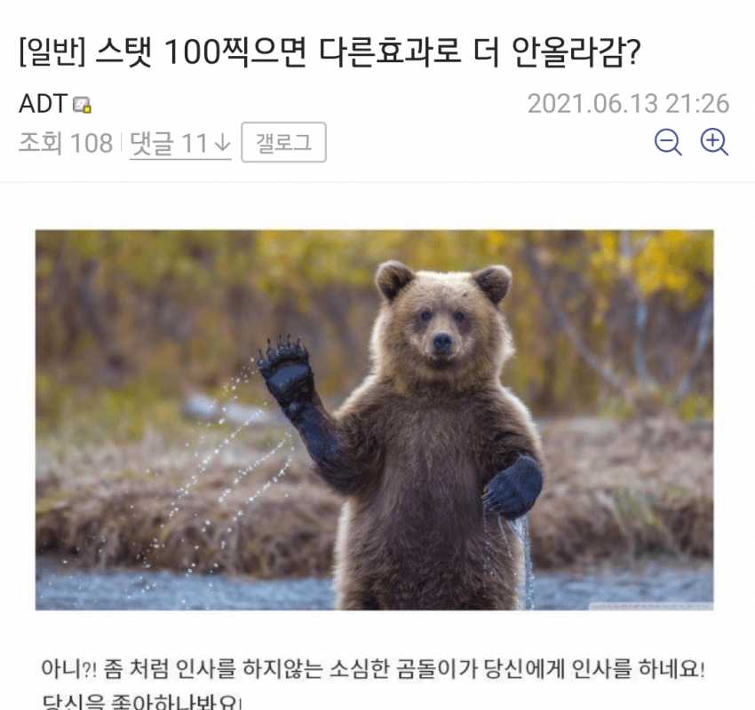755x710 pixels.
Task: Click the bear's raised wet paw
Action: tap(284, 371)
